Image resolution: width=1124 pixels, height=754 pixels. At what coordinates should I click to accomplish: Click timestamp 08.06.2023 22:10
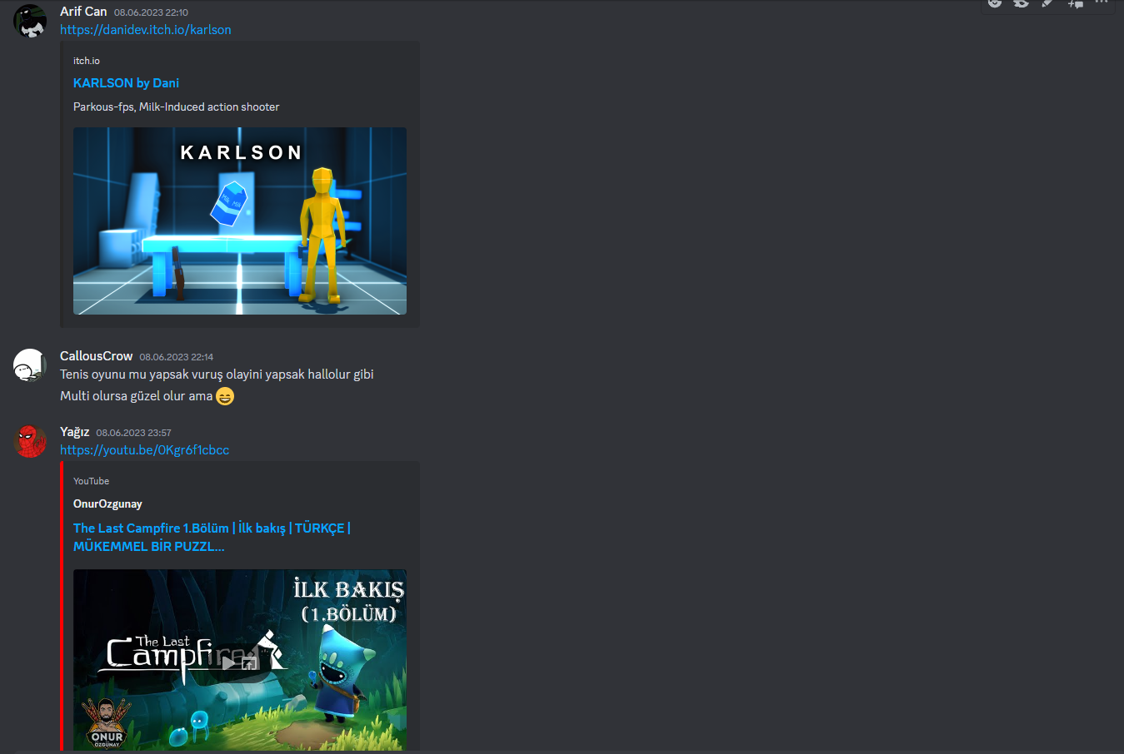point(151,12)
